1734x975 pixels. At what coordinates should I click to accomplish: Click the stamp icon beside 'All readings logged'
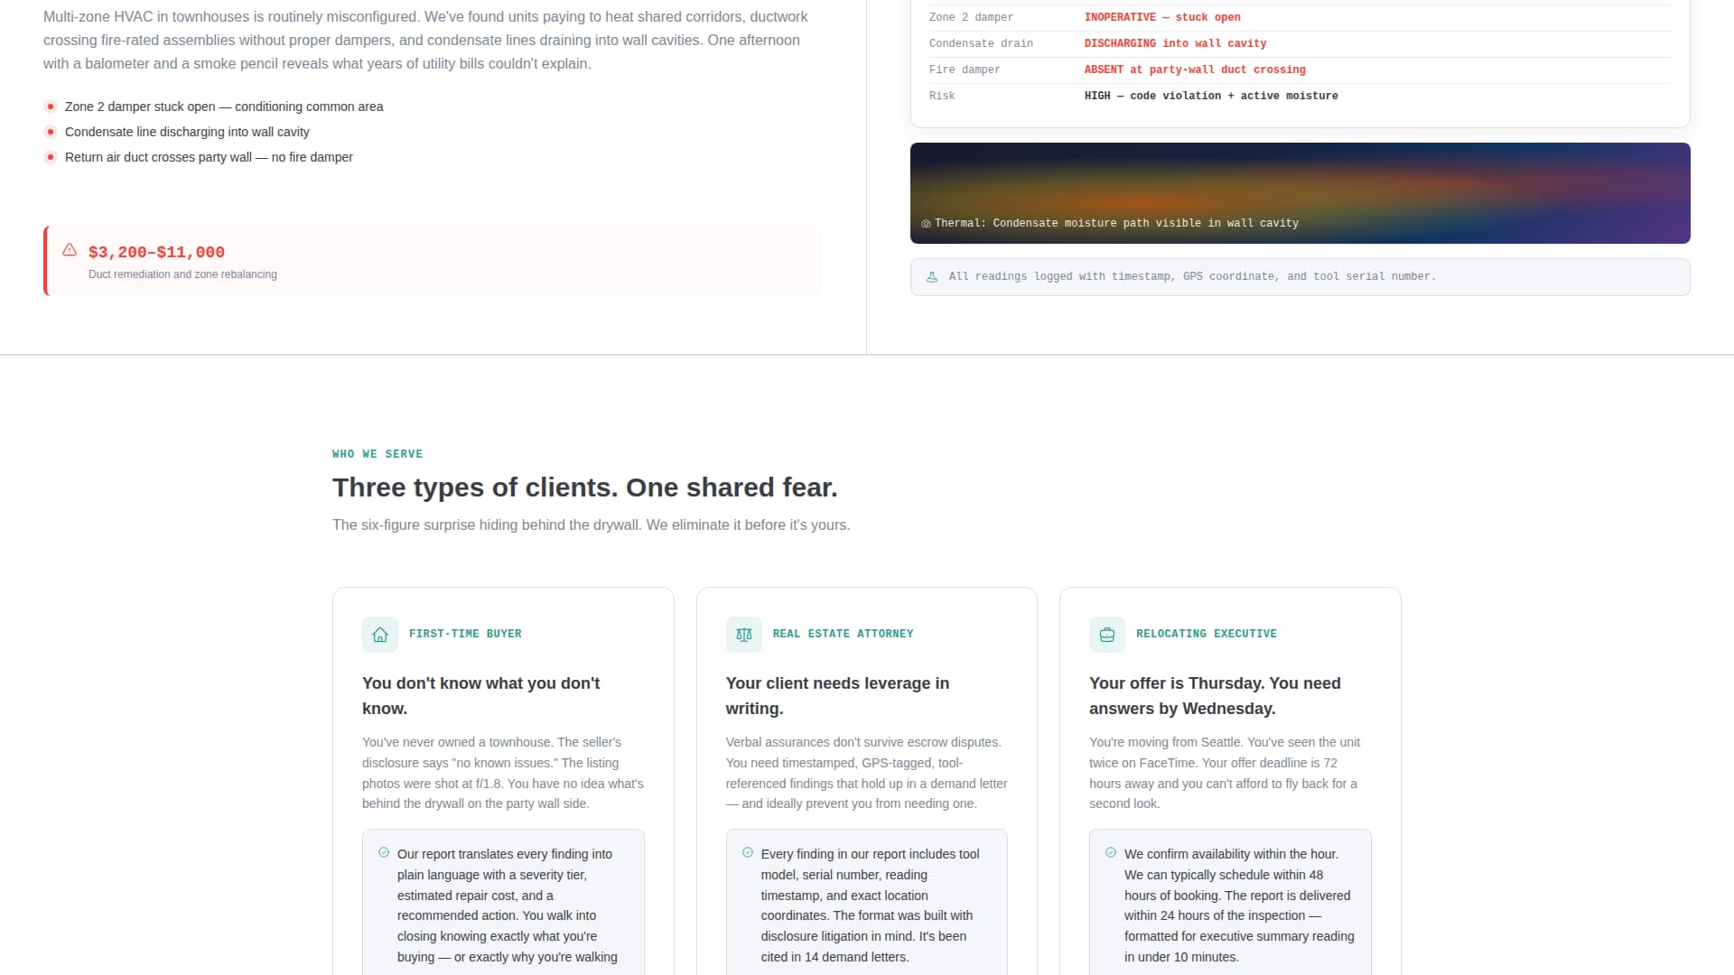(932, 277)
